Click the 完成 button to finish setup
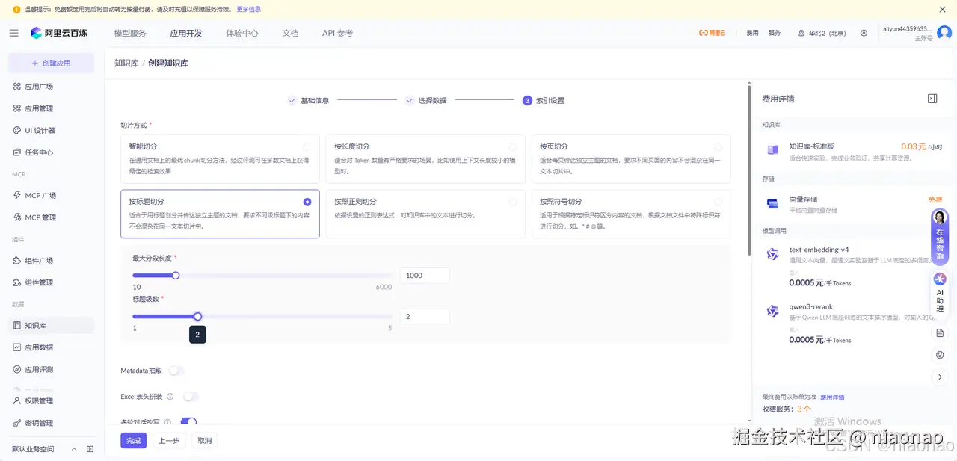Viewport: 957px width, 461px height. (133, 440)
